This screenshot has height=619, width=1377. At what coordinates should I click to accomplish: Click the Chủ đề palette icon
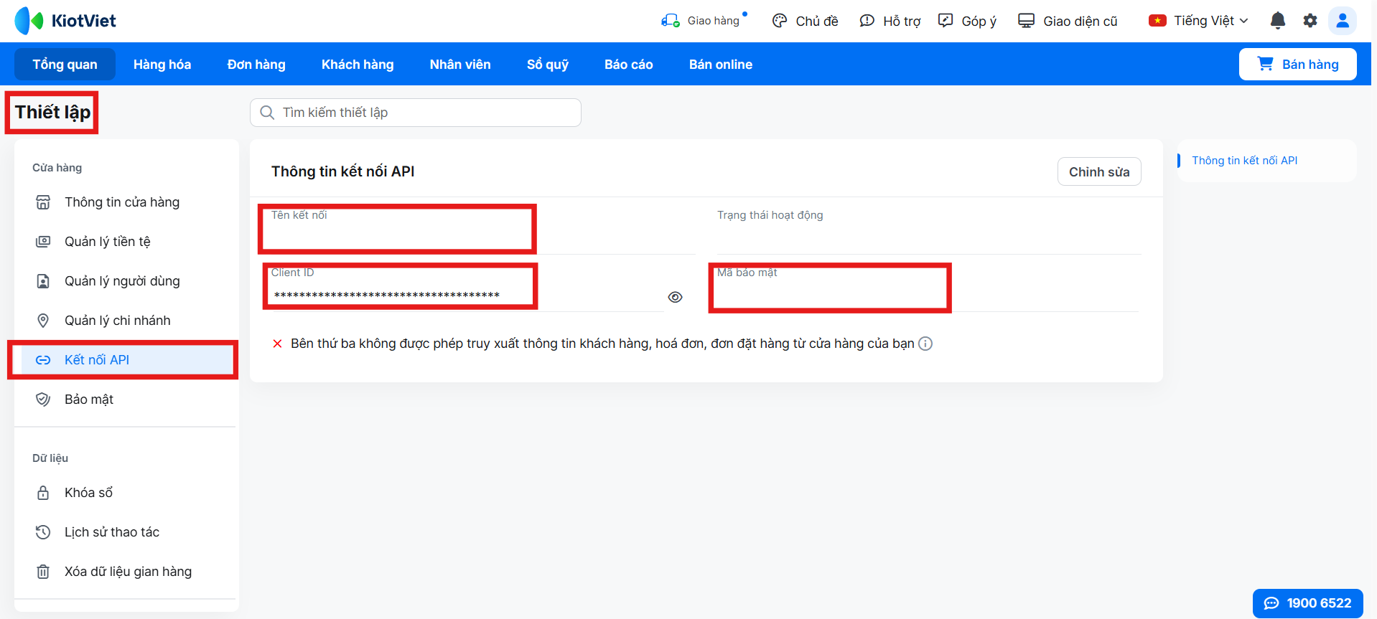point(780,21)
